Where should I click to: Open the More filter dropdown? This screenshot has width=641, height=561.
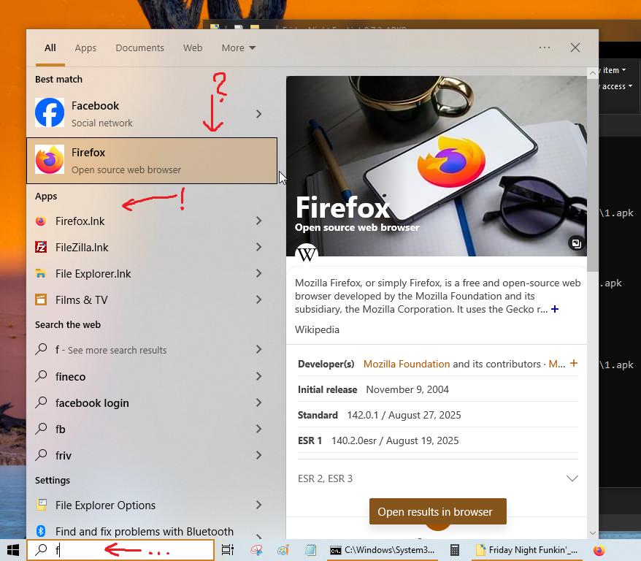click(238, 47)
